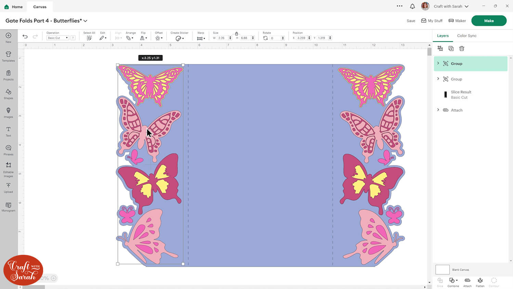Click the Undo arrow icon
The width and height of the screenshot is (513, 289).
pyautogui.click(x=25, y=37)
